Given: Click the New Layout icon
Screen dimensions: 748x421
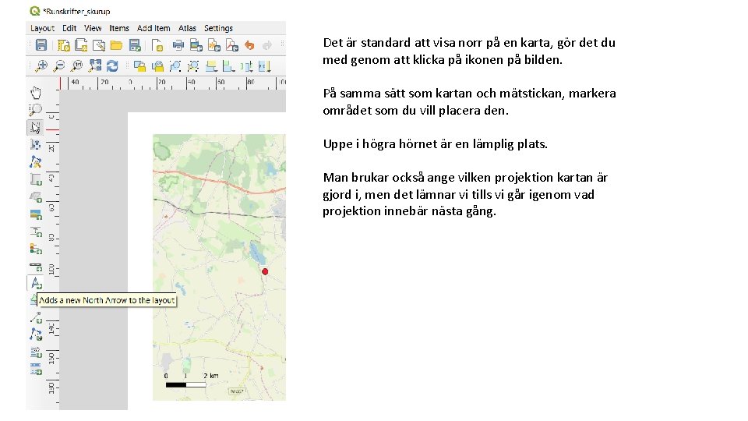Looking at the screenshot, I should (63, 45).
